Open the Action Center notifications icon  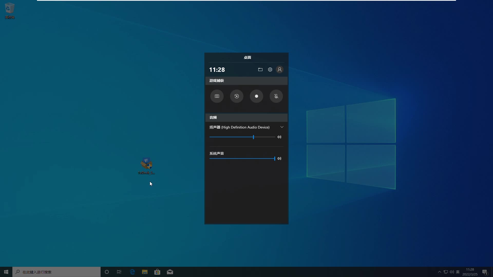(x=485, y=272)
